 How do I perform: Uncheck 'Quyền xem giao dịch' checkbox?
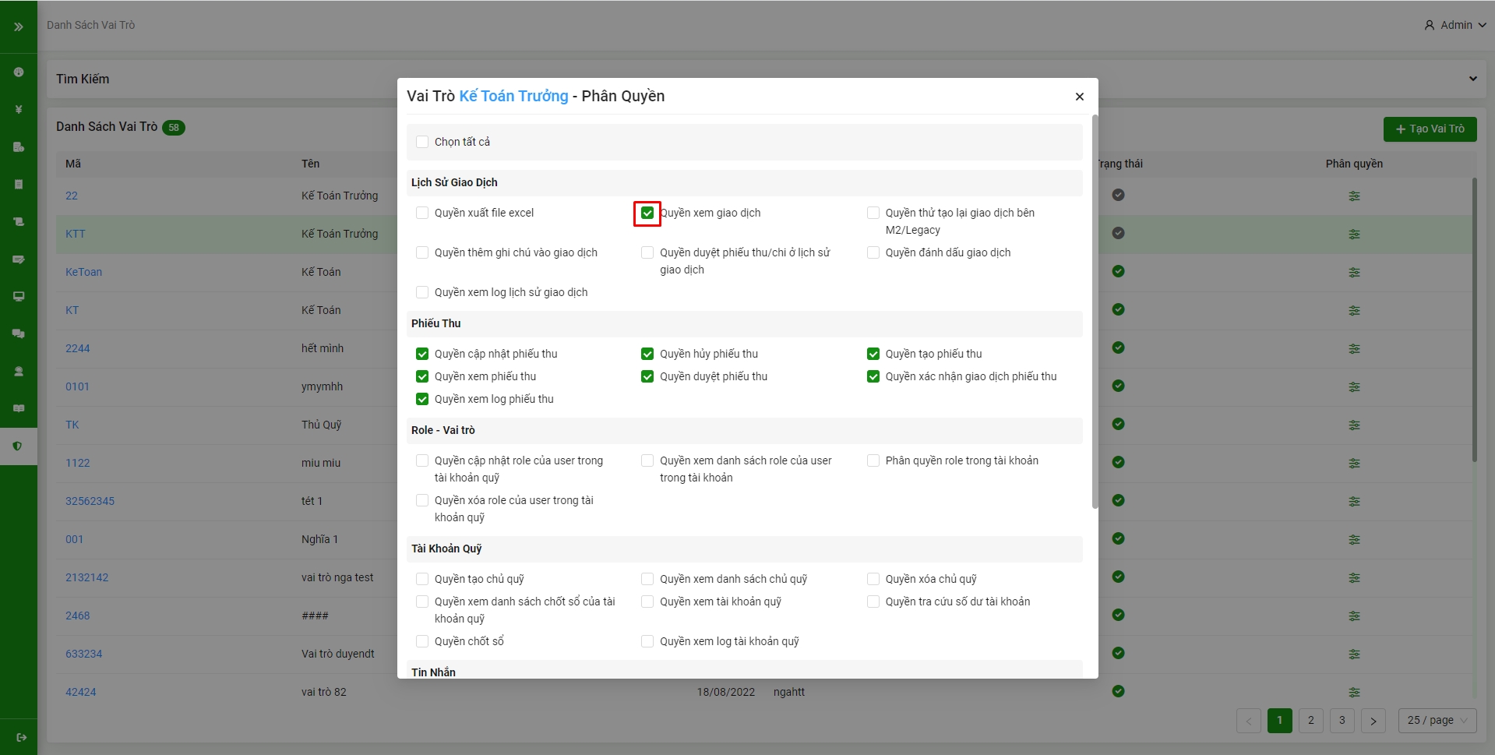[x=647, y=213]
